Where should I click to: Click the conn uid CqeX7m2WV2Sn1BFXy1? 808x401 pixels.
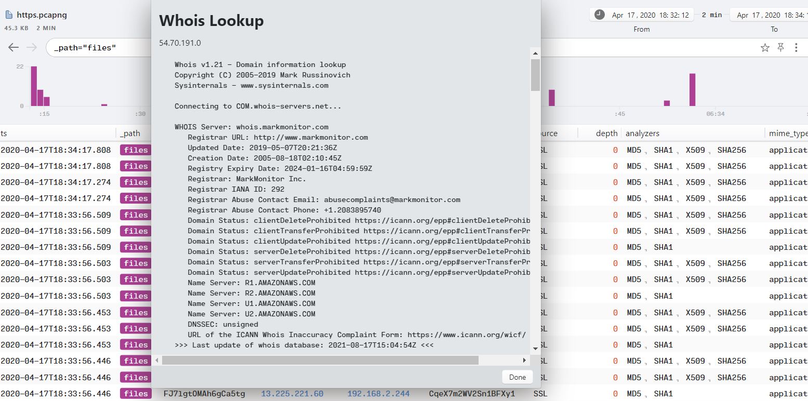point(472,394)
